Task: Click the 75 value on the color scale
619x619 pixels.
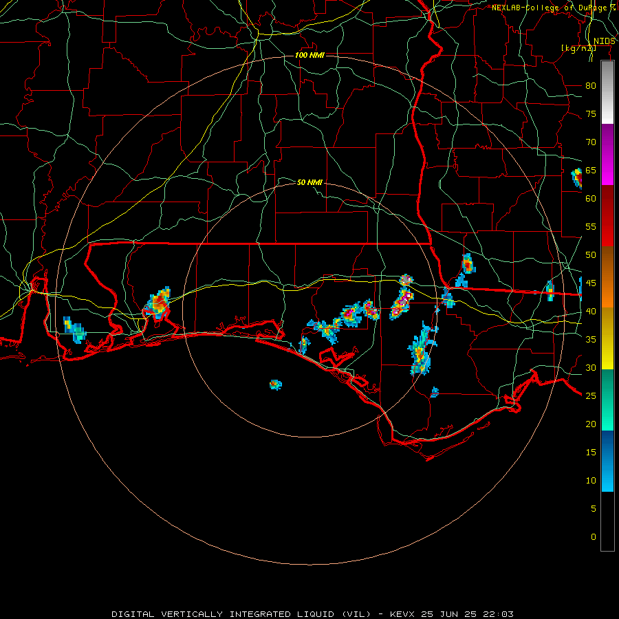Action: [591, 114]
